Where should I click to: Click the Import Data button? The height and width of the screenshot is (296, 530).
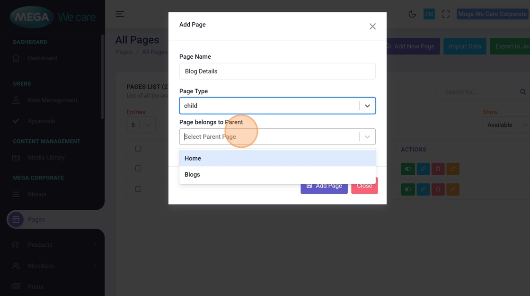[464, 46]
